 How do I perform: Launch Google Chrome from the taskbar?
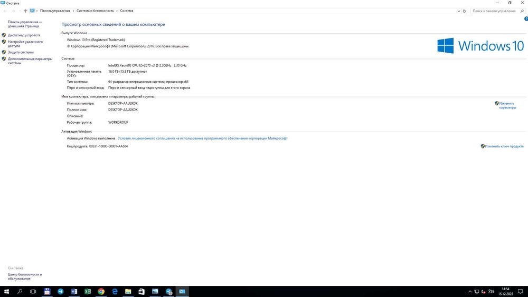pyautogui.click(x=101, y=292)
